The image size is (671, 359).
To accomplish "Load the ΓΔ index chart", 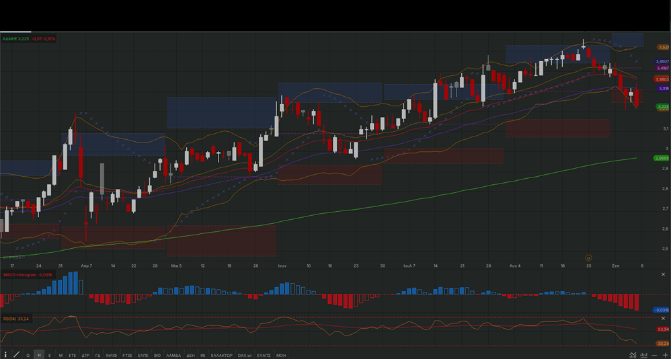I will 97,355.
